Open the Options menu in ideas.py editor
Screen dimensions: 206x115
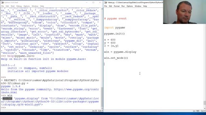130,6
